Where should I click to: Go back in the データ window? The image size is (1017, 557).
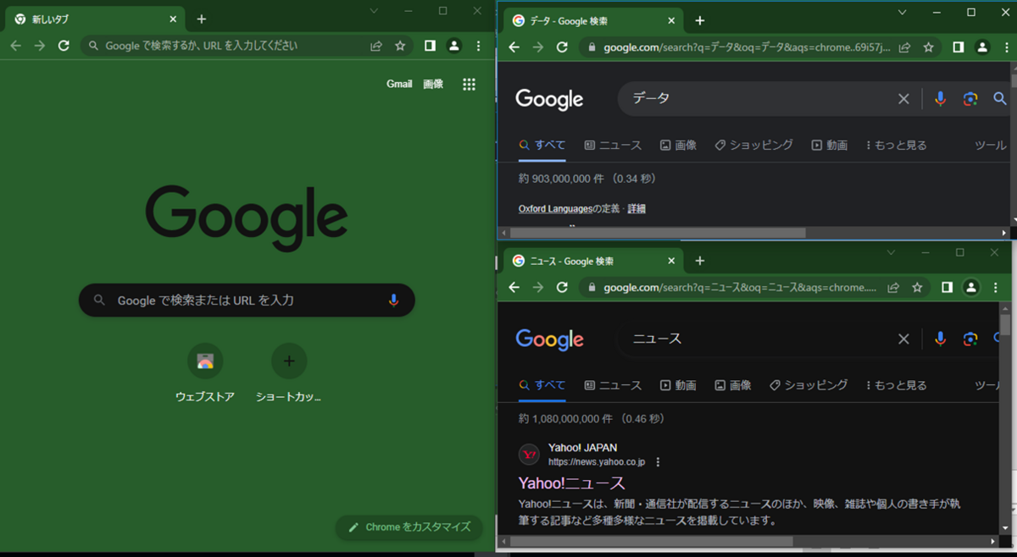click(x=514, y=47)
